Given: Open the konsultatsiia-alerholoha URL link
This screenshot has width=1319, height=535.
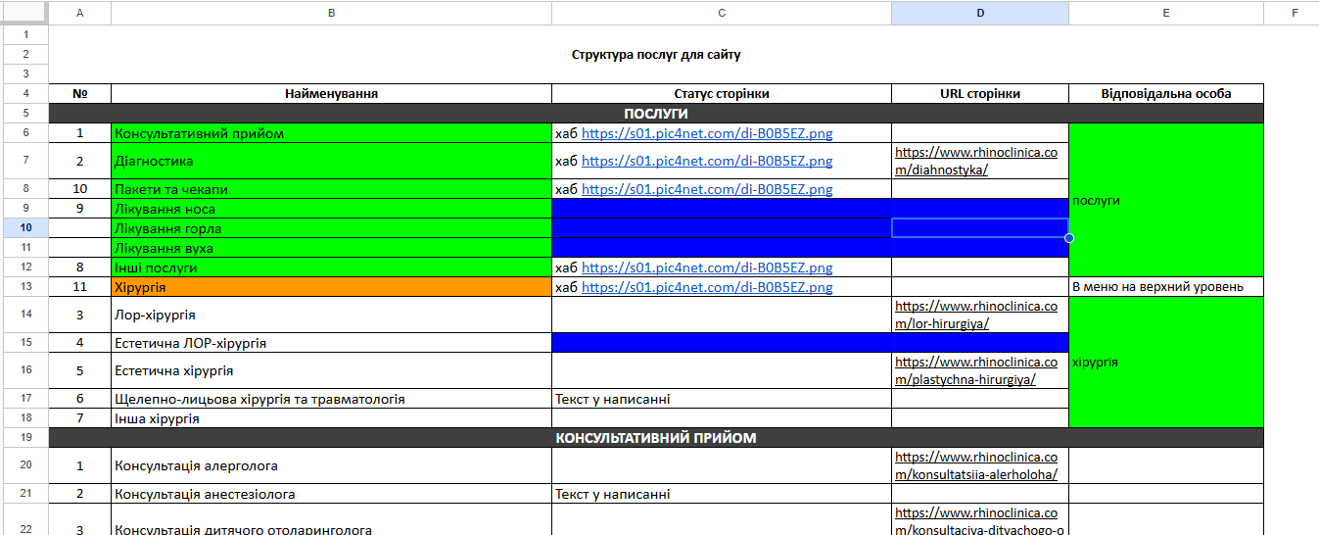Looking at the screenshot, I should [976, 465].
